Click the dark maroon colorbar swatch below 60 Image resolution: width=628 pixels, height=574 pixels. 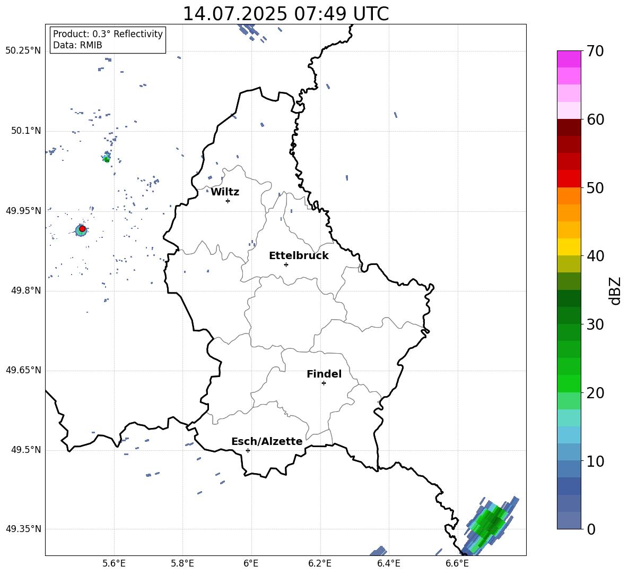point(569,127)
